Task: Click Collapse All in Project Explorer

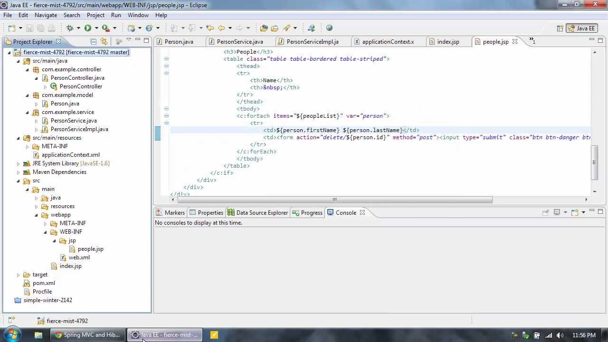Action: click(x=94, y=41)
